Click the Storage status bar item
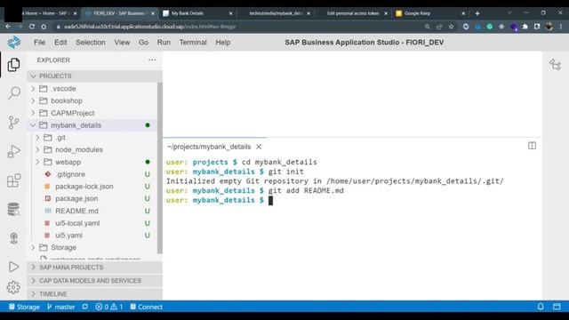Screen dimensions: 569x320 pyautogui.click(x=24, y=307)
